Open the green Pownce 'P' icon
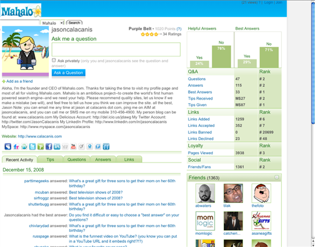 click(41, 147)
